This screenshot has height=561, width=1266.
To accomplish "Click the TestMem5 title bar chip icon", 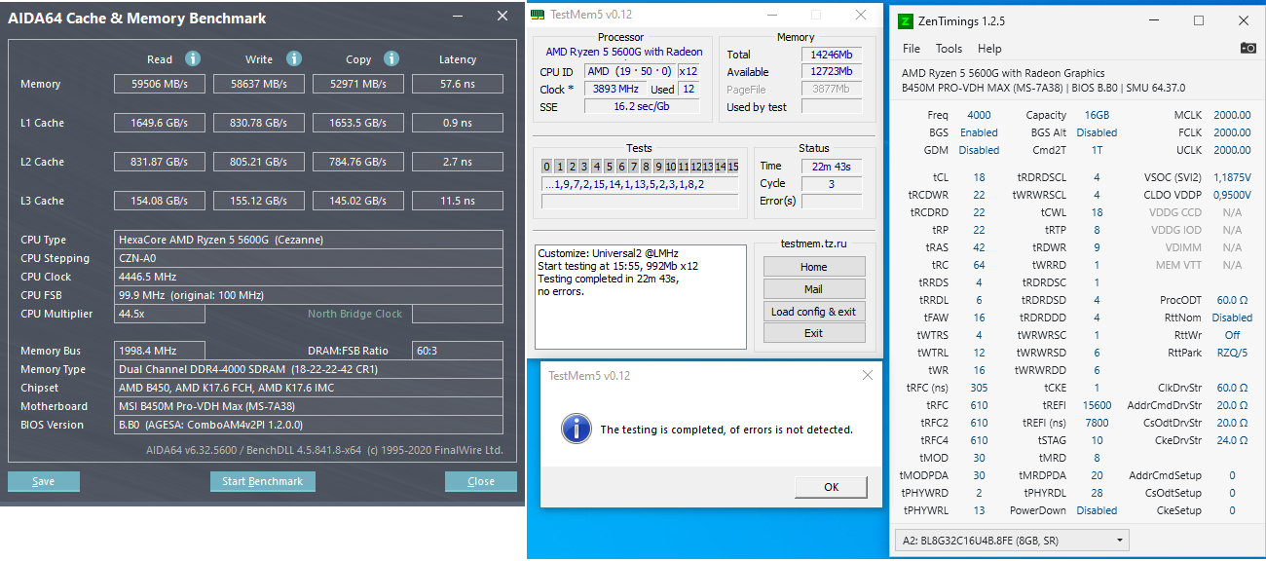I will tap(538, 15).
